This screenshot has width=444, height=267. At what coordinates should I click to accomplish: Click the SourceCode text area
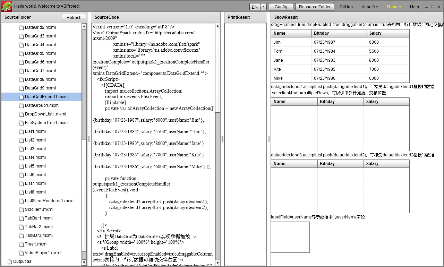click(x=153, y=145)
